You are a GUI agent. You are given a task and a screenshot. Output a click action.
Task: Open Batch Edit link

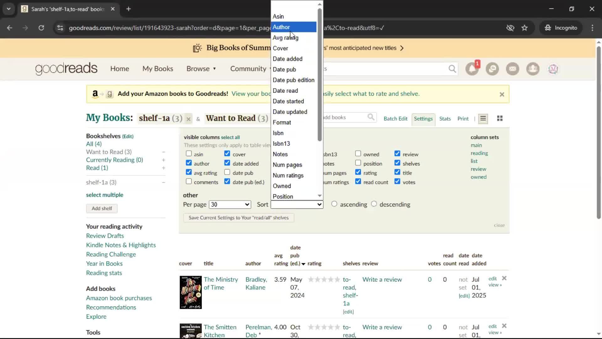click(x=395, y=119)
